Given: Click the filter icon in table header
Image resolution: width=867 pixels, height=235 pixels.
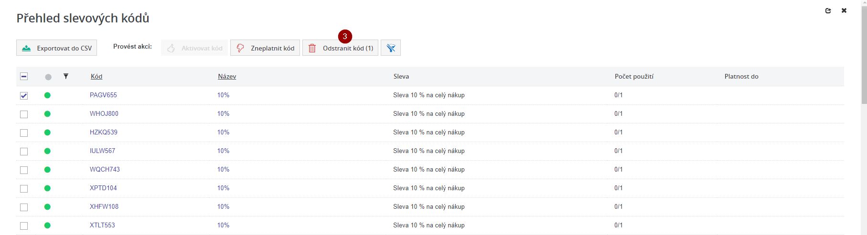Looking at the screenshot, I should click(x=66, y=76).
